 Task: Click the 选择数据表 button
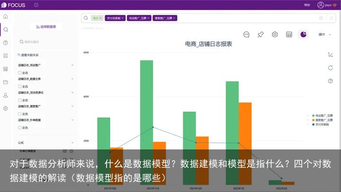(46, 26)
